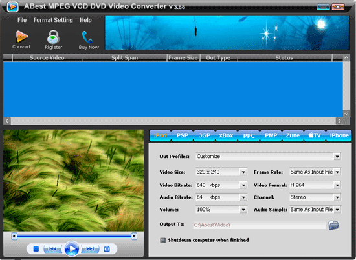This screenshot has width=356, height=260.
Task: Click file list scroll left arrow
Action: click(x=7, y=121)
